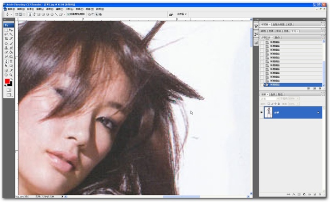Select the Spot Healing Brush tool
330x202 pixels.
click(6, 44)
